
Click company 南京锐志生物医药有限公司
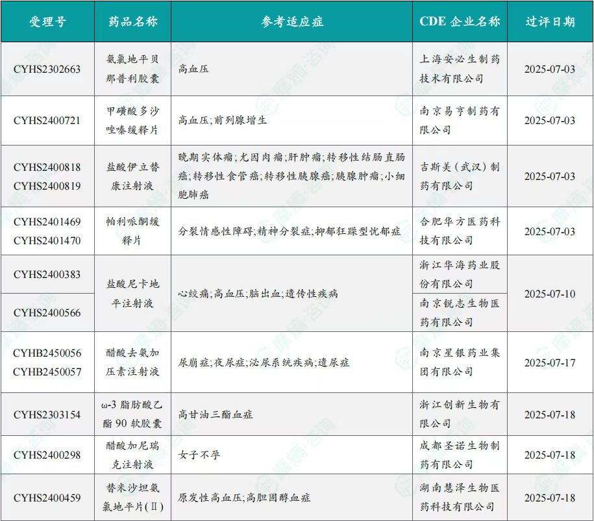tap(460, 313)
